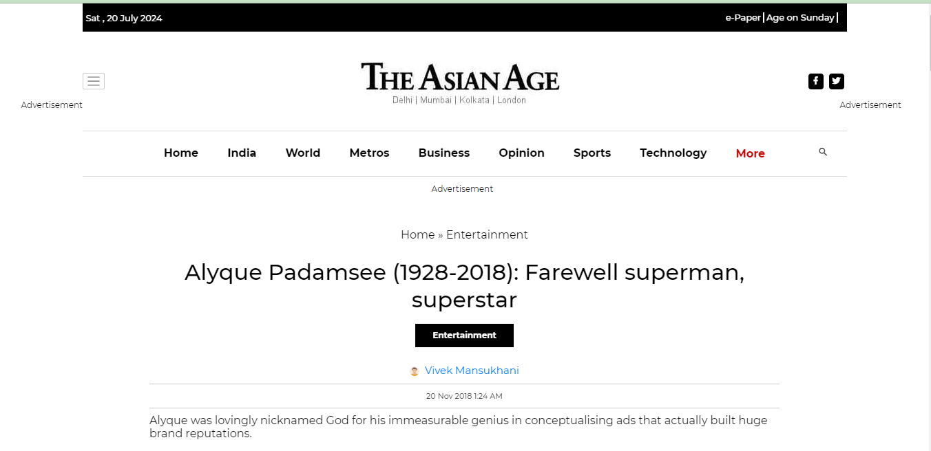The height and width of the screenshot is (451, 931).
Task: Click author avatar beside Vivek Mansukhani
Action: click(415, 371)
